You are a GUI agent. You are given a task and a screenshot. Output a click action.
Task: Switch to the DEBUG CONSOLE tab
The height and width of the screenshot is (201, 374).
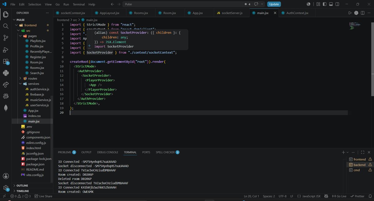[108, 152]
